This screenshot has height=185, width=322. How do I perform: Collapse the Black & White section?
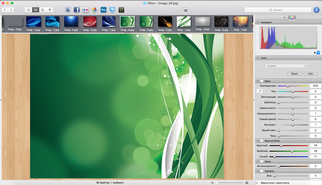(258, 141)
